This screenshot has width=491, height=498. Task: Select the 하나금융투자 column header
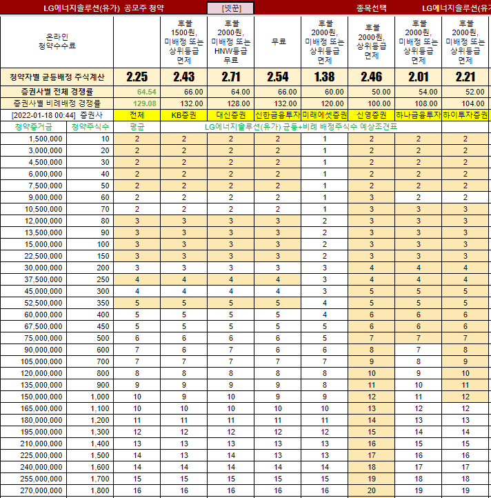419,115
